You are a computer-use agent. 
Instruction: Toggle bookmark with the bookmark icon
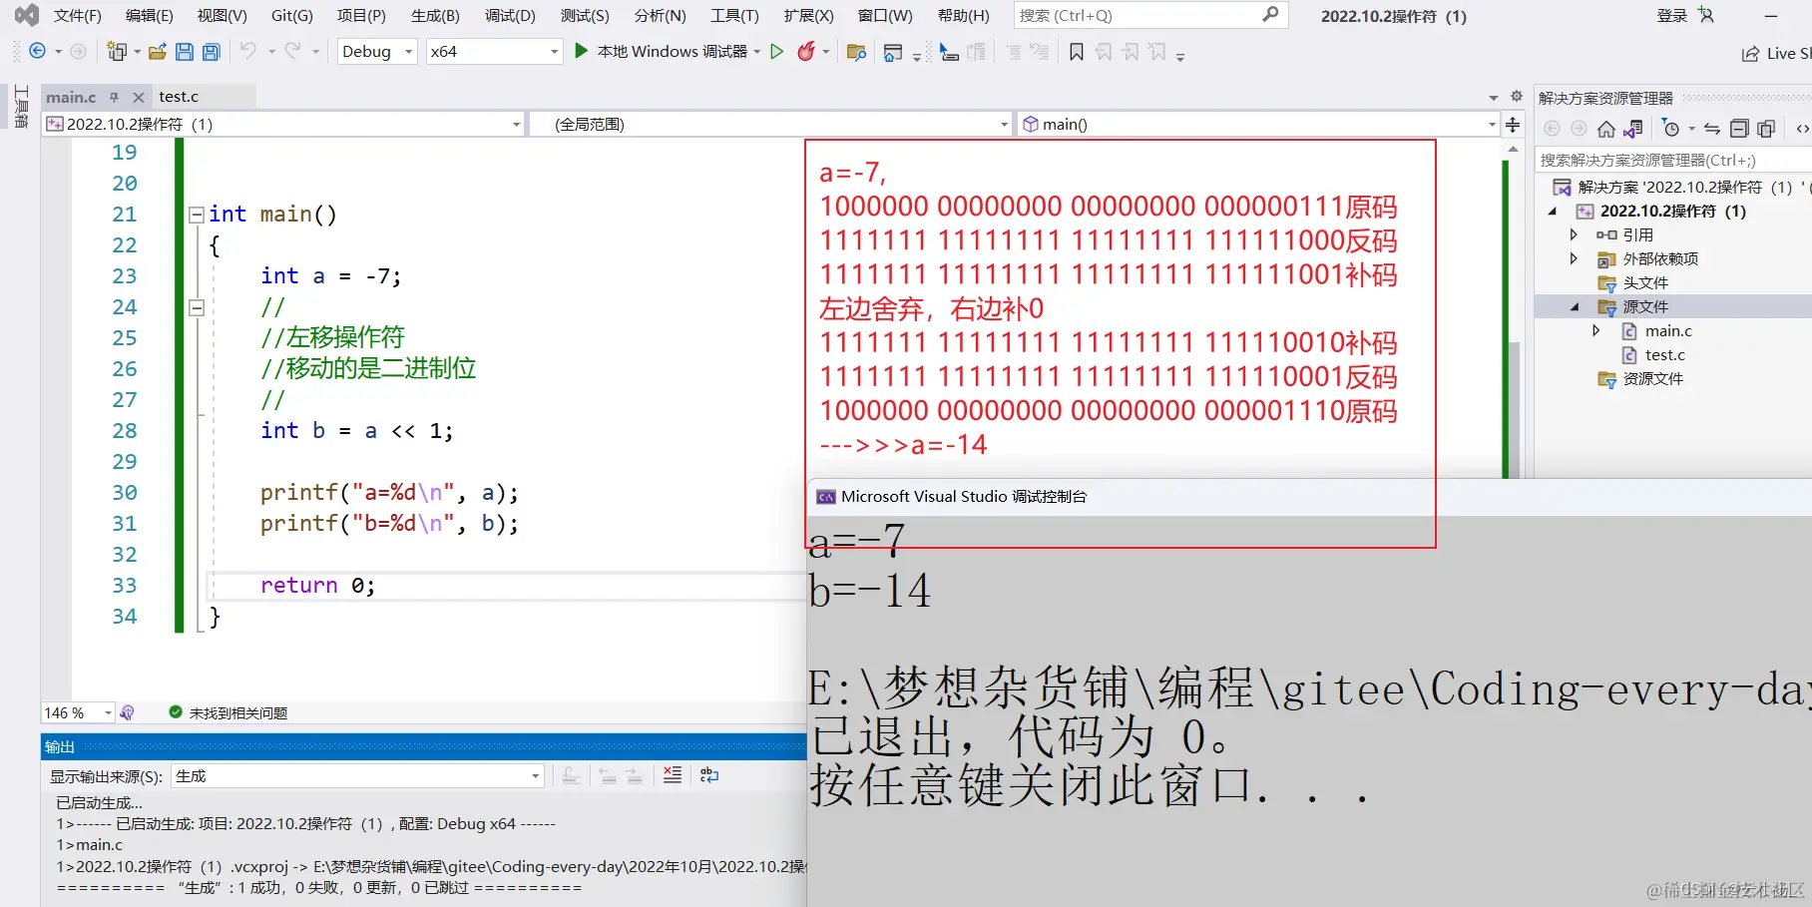pos(1077,52)
